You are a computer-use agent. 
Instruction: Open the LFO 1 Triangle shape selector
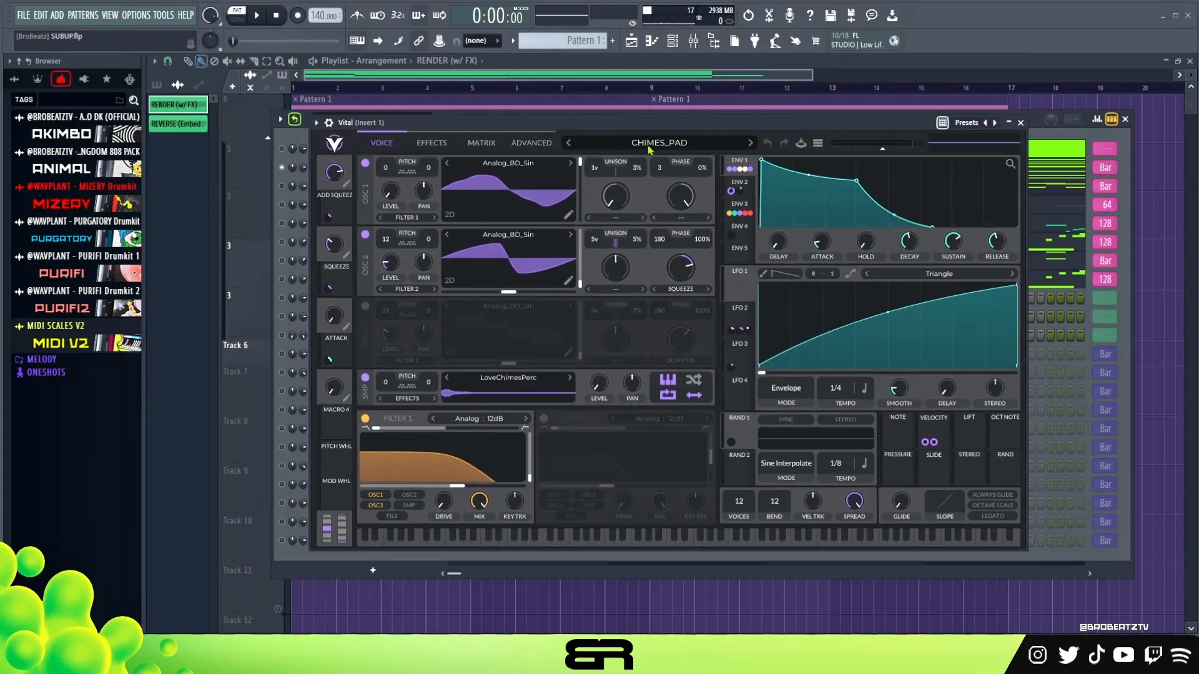[x=939, y=274]
